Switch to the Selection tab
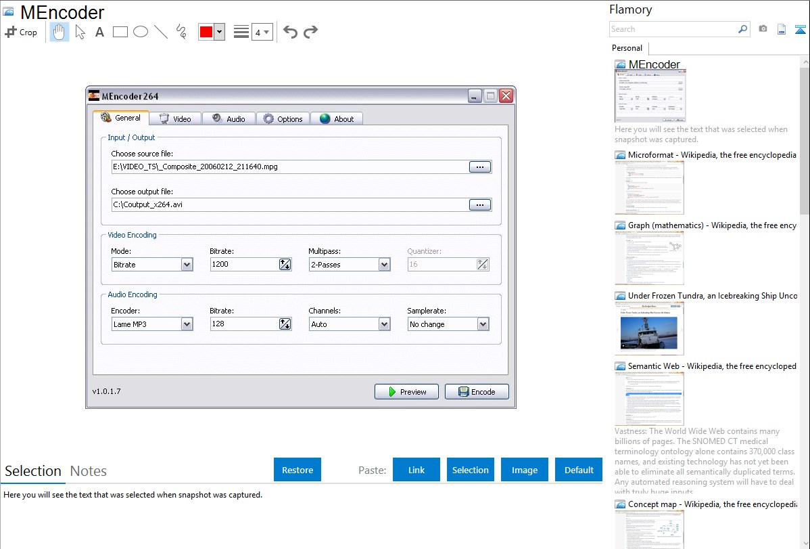Screen dimensions: 810x549 pyautogui.click(x=33, y=471)
